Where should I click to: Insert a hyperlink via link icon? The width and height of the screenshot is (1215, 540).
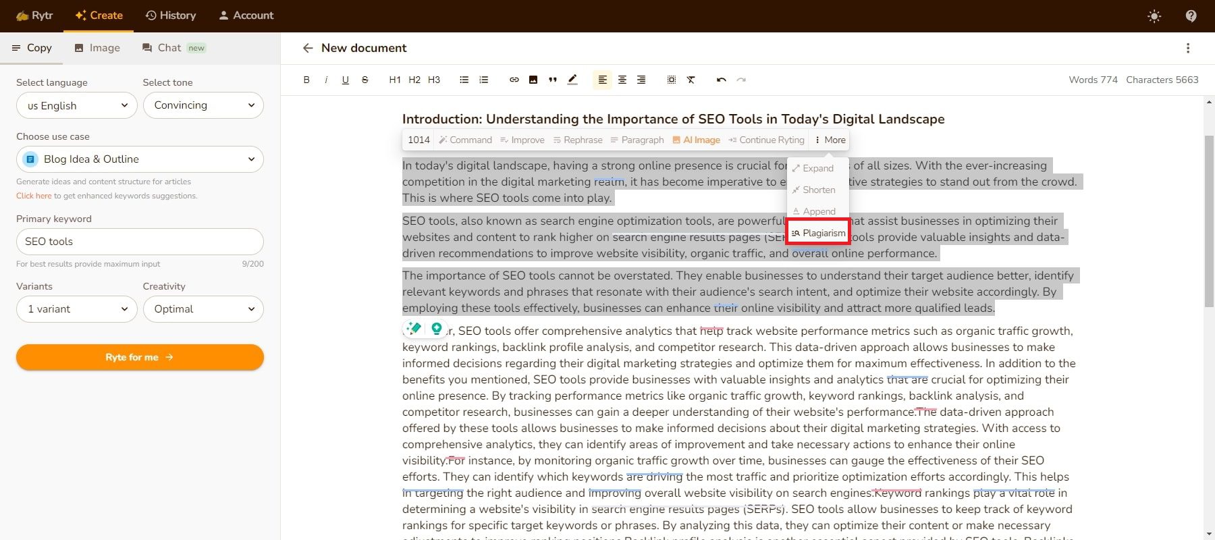click(x=514, y=80)
